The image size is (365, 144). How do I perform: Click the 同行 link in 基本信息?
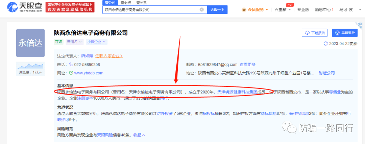(164, 98)
